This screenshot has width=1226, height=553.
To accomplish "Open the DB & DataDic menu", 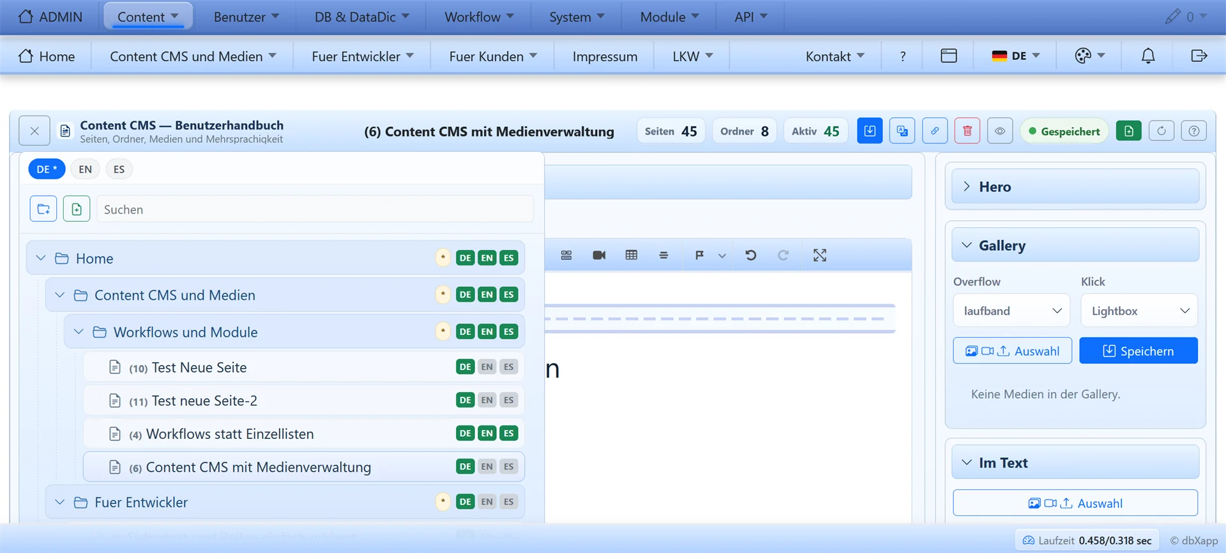I will tap(362, 17).
